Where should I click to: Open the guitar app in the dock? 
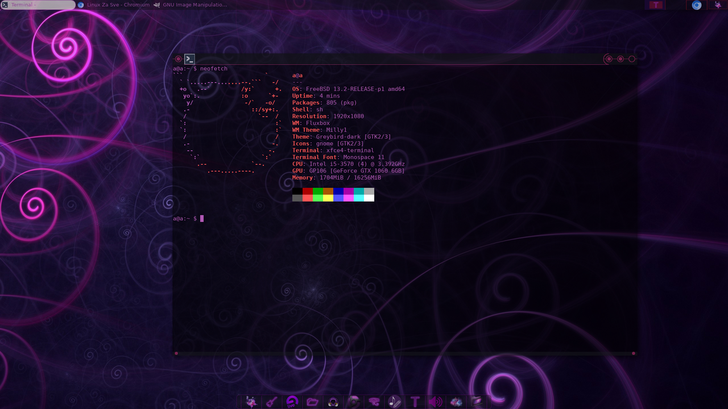click(x=271, y=402)
